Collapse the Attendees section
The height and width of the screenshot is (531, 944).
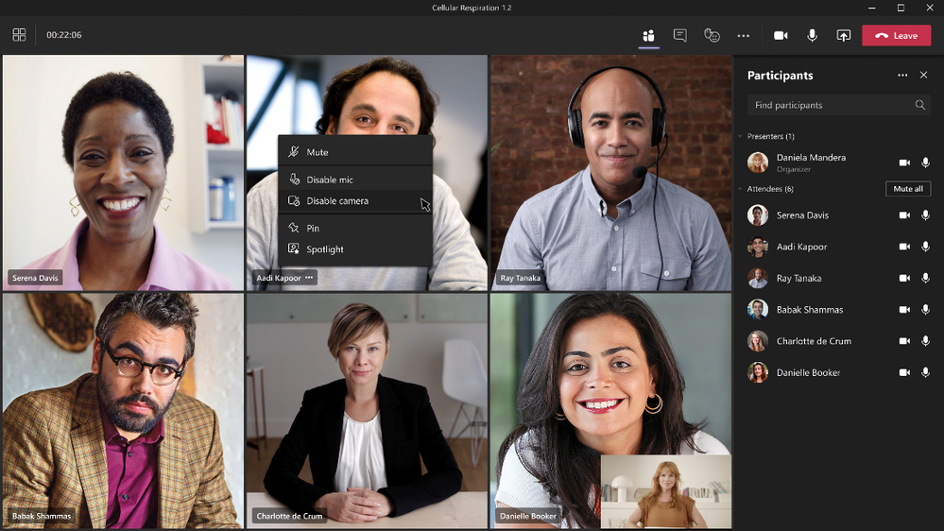pos(740,188)
